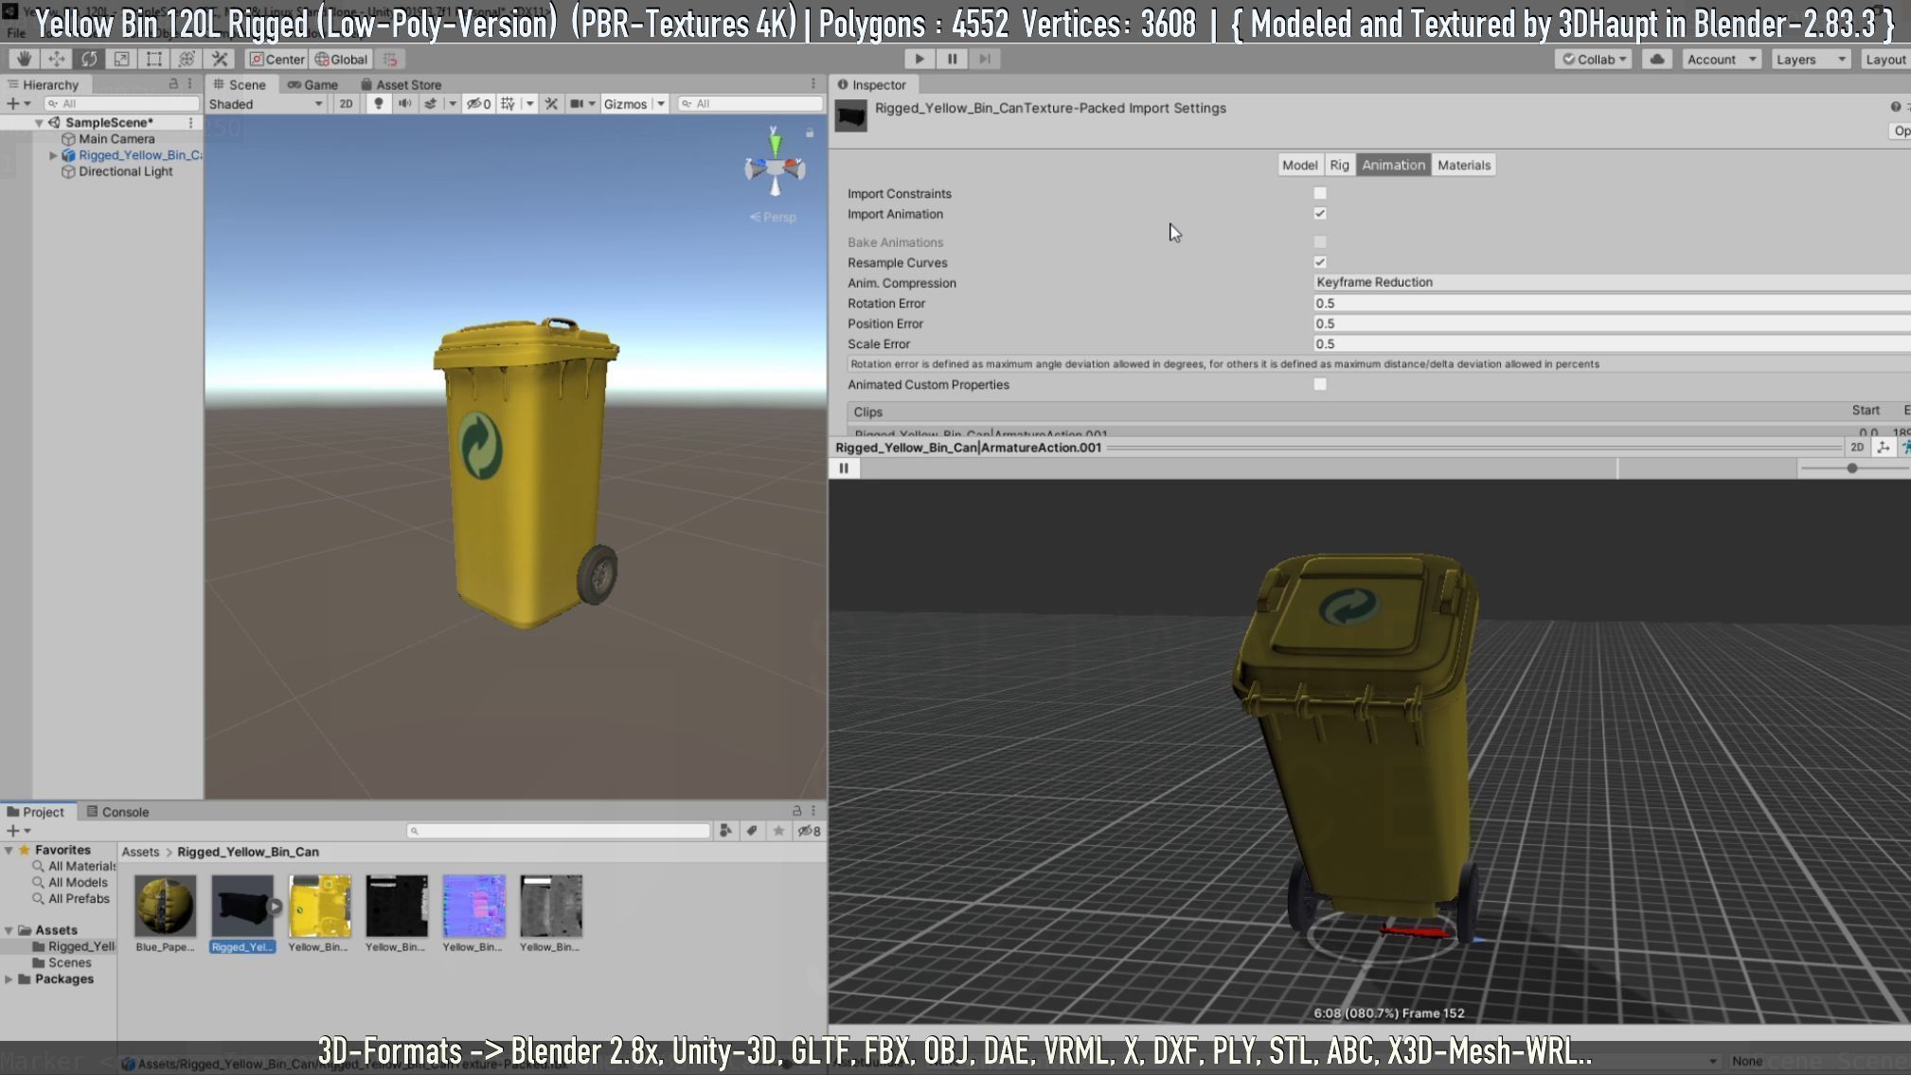Open the Materials import tab
Viewport: 1911px width, 1075px height.
[1464, 165]
